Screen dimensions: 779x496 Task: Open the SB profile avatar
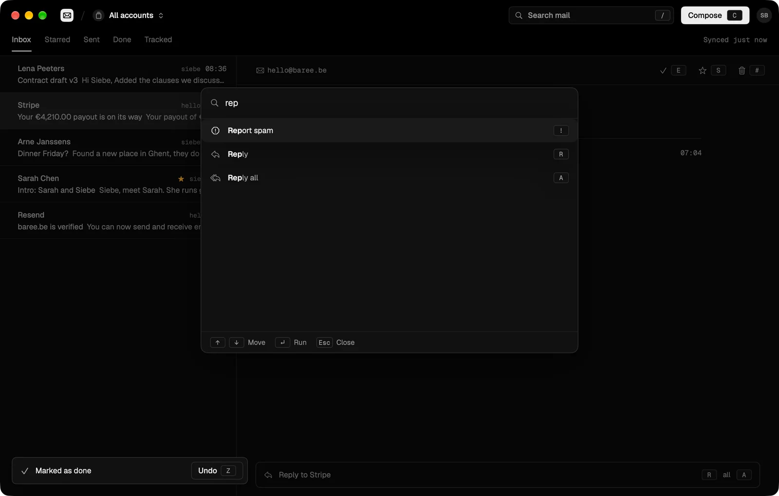pos(764,16)
